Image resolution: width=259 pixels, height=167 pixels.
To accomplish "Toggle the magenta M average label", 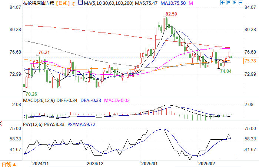I will (x=191, y=3).
